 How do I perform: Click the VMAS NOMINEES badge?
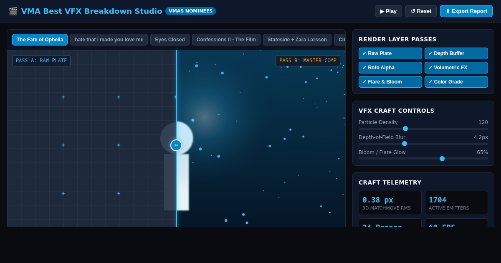point(190,11)
